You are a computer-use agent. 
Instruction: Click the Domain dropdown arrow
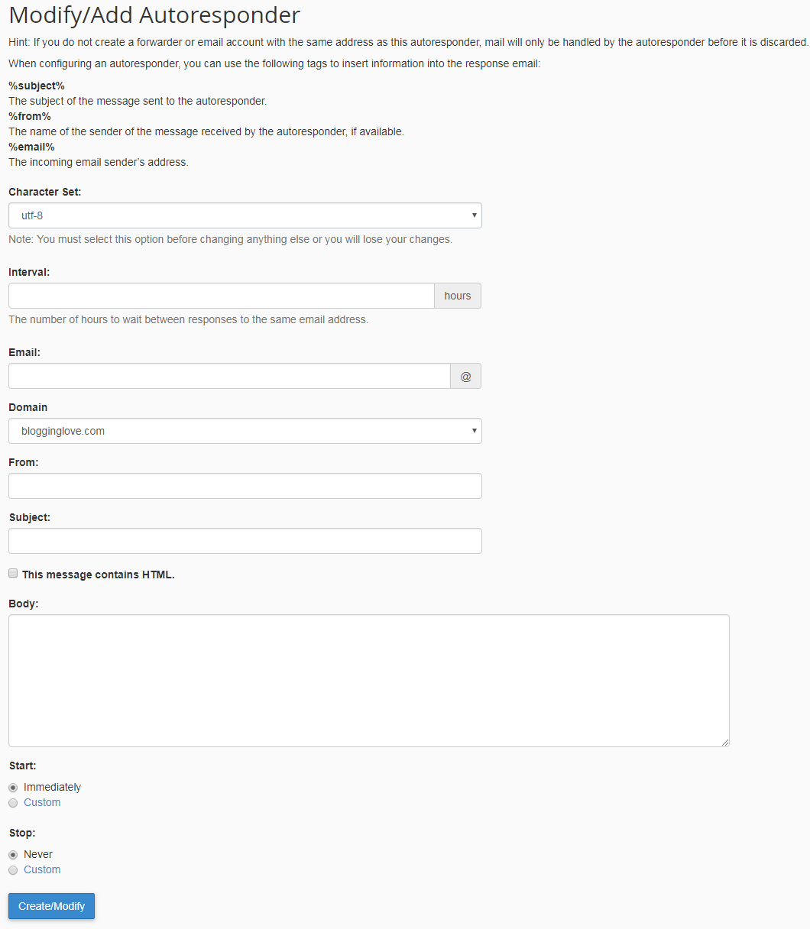click(x=474, y=431)
